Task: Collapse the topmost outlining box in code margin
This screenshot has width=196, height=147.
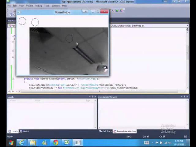Action: click(x=13, y=36)
